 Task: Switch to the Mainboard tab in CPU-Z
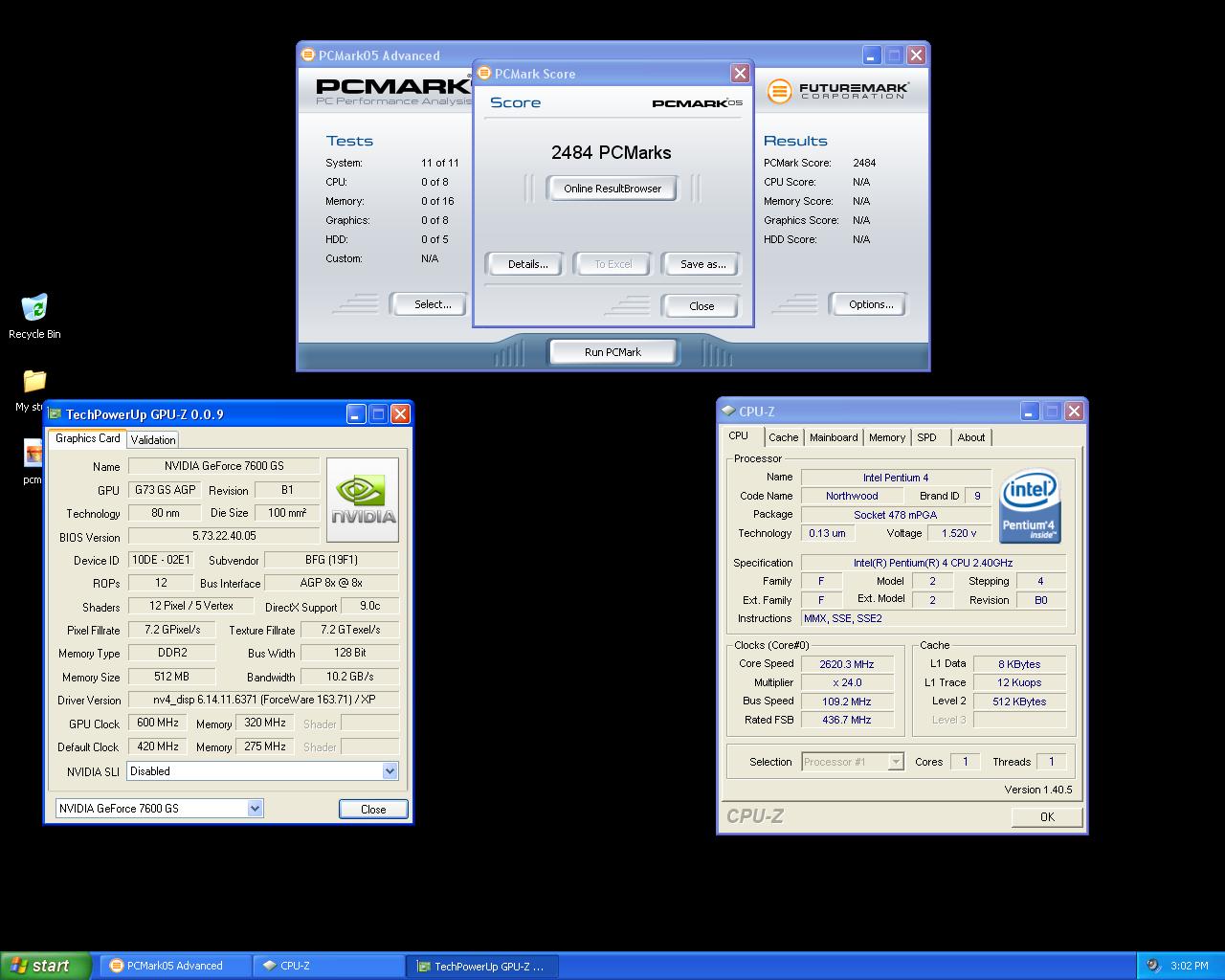[x=834, y=437]
